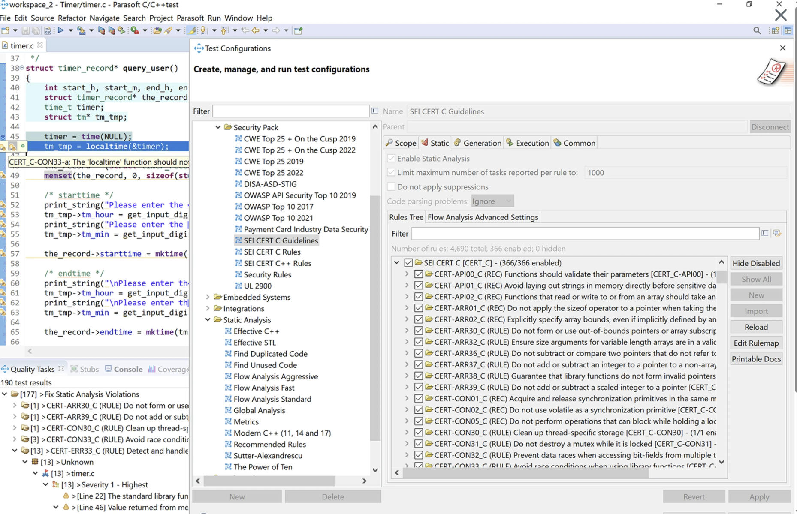This screenshot has width=797, height=514.
Task: Click the Back navigation yellow arrow
Action: pos(256,30)
